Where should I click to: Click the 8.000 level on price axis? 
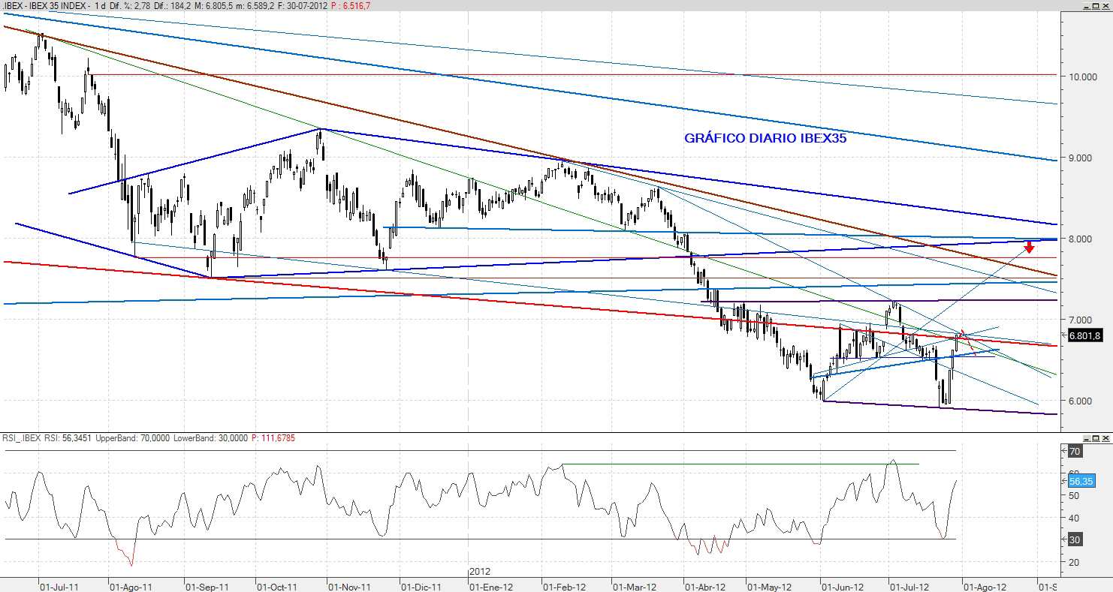click(1075, 239)
